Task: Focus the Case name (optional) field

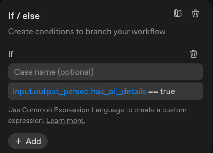Action: click(x=105, y=72)
